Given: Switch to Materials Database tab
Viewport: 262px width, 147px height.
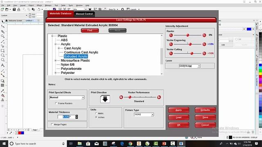Looking at the screenshot, I should click(x=61, y=13).
